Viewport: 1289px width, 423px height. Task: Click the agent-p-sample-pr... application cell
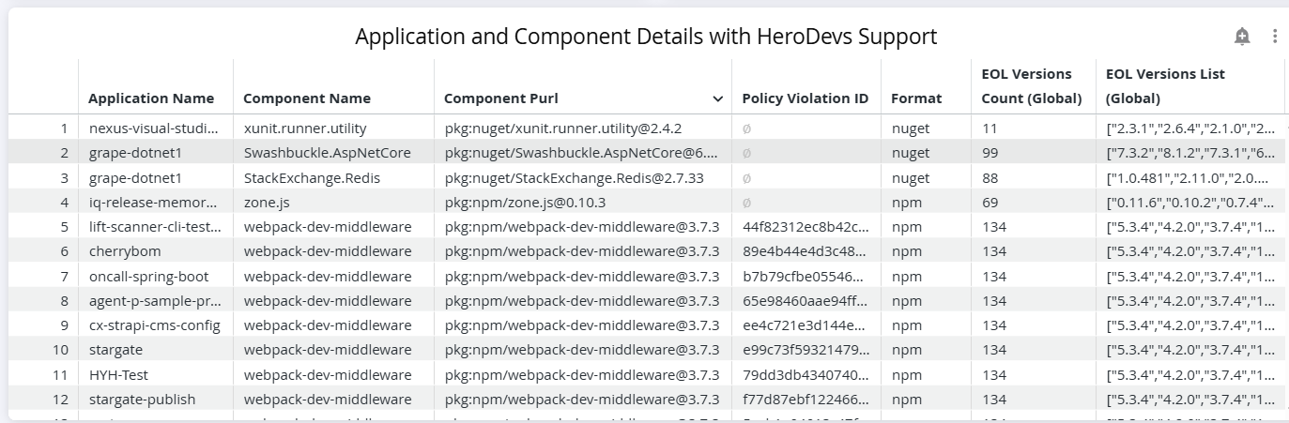[156, 300]
